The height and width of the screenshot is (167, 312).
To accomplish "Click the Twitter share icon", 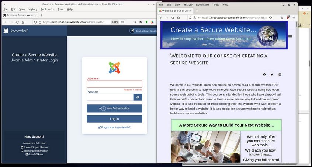I will [x=272, y=75].
